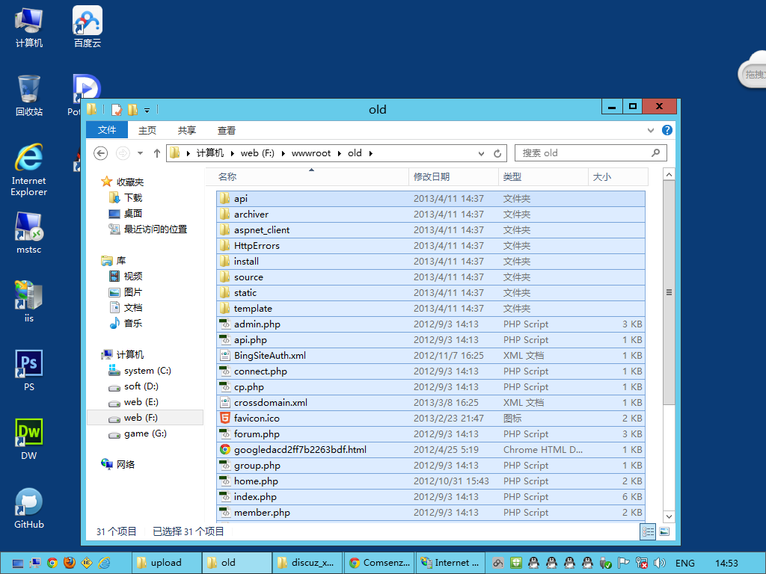
Task: Select googledacd2ff7b2263bdf.html file
Action: click(430, 449)
